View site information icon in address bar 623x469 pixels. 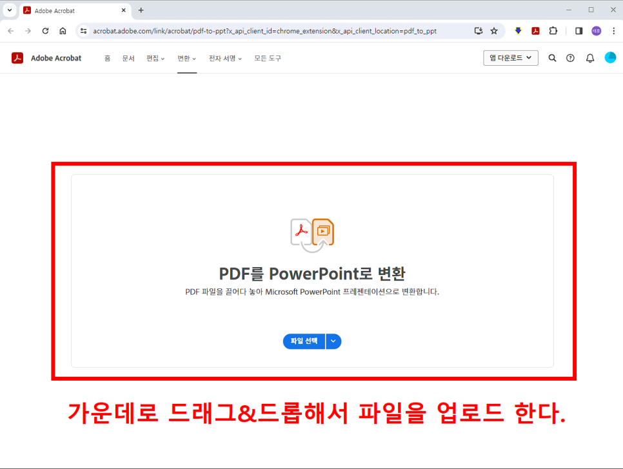[x=83, y=30]
